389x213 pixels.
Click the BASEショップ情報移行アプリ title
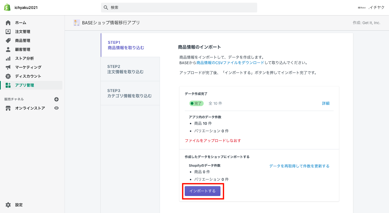pyautogui.click(x=111, y=23)
